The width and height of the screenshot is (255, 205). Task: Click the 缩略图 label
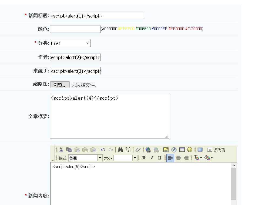pyautogui.click(x=41, y=84)
